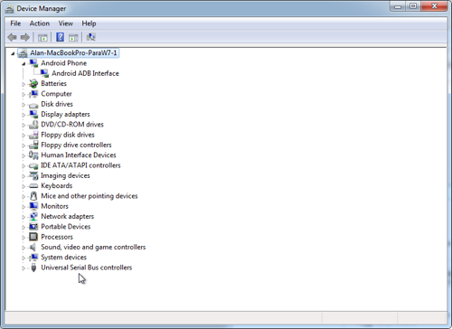Screen dimensions: 452x329
Task: Select the Human Interface Devices label
Action: click(79, 155)
